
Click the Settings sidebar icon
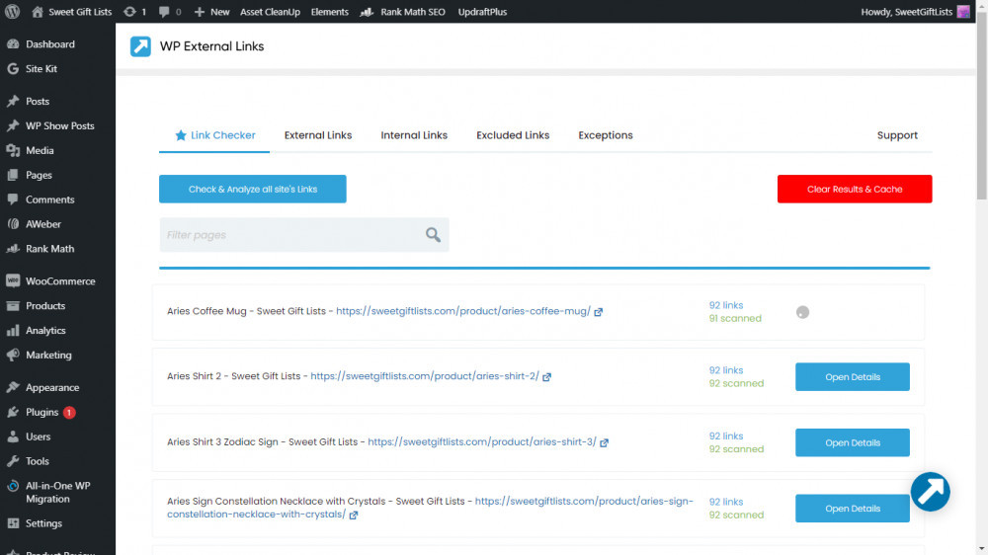(x=13, y=522)
